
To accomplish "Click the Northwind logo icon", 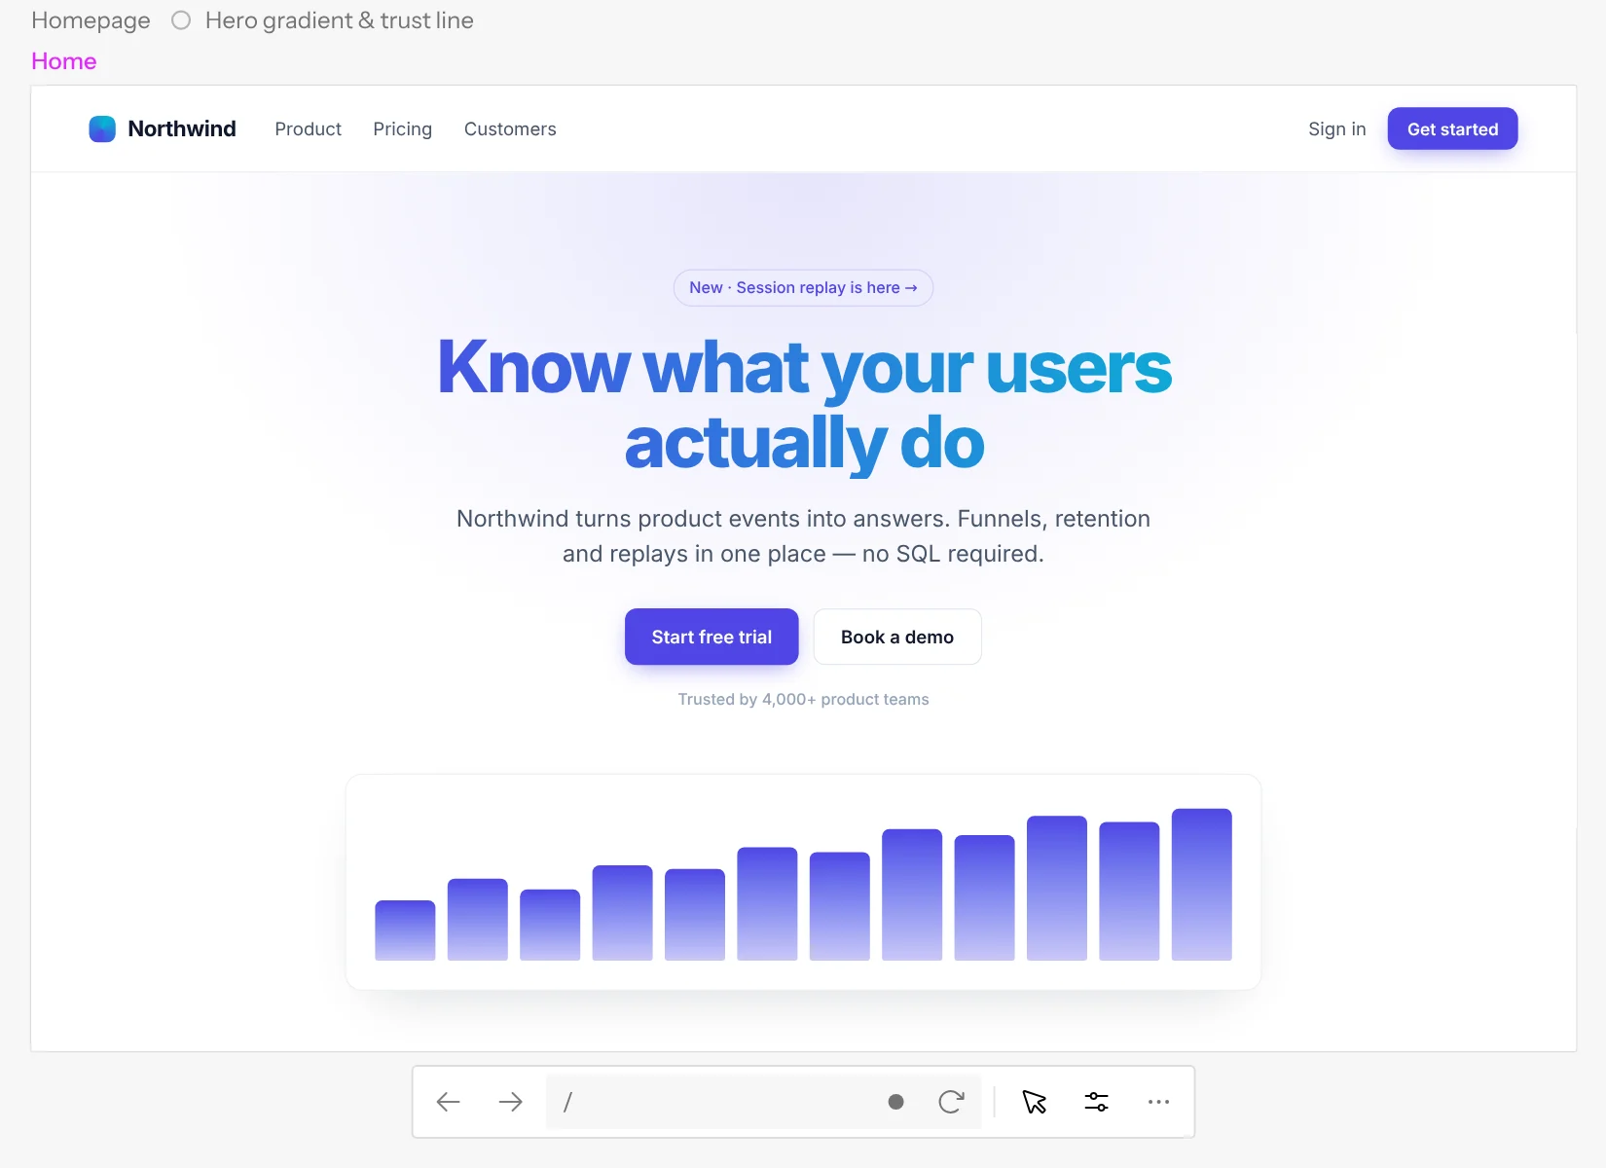I will click(x=102, y=129).
